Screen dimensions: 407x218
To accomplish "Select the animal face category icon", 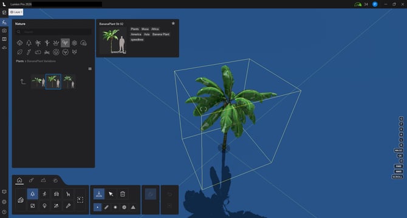I will click(75, 52).
